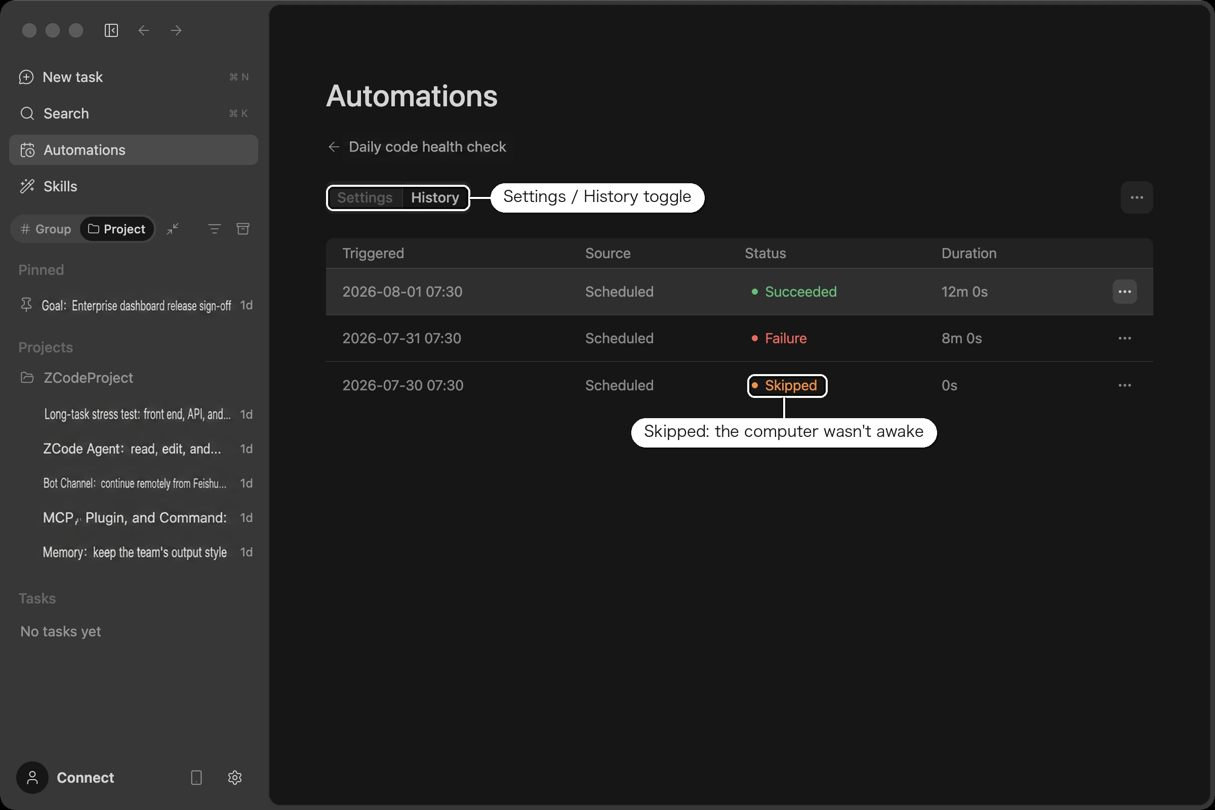Start a New task
The image size is (1215, 810).
(133, 77)
